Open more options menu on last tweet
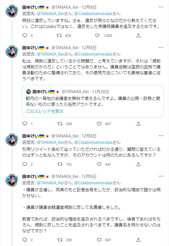Image resolution: width=169 pixels, height=246 pixels. point(161,176)
